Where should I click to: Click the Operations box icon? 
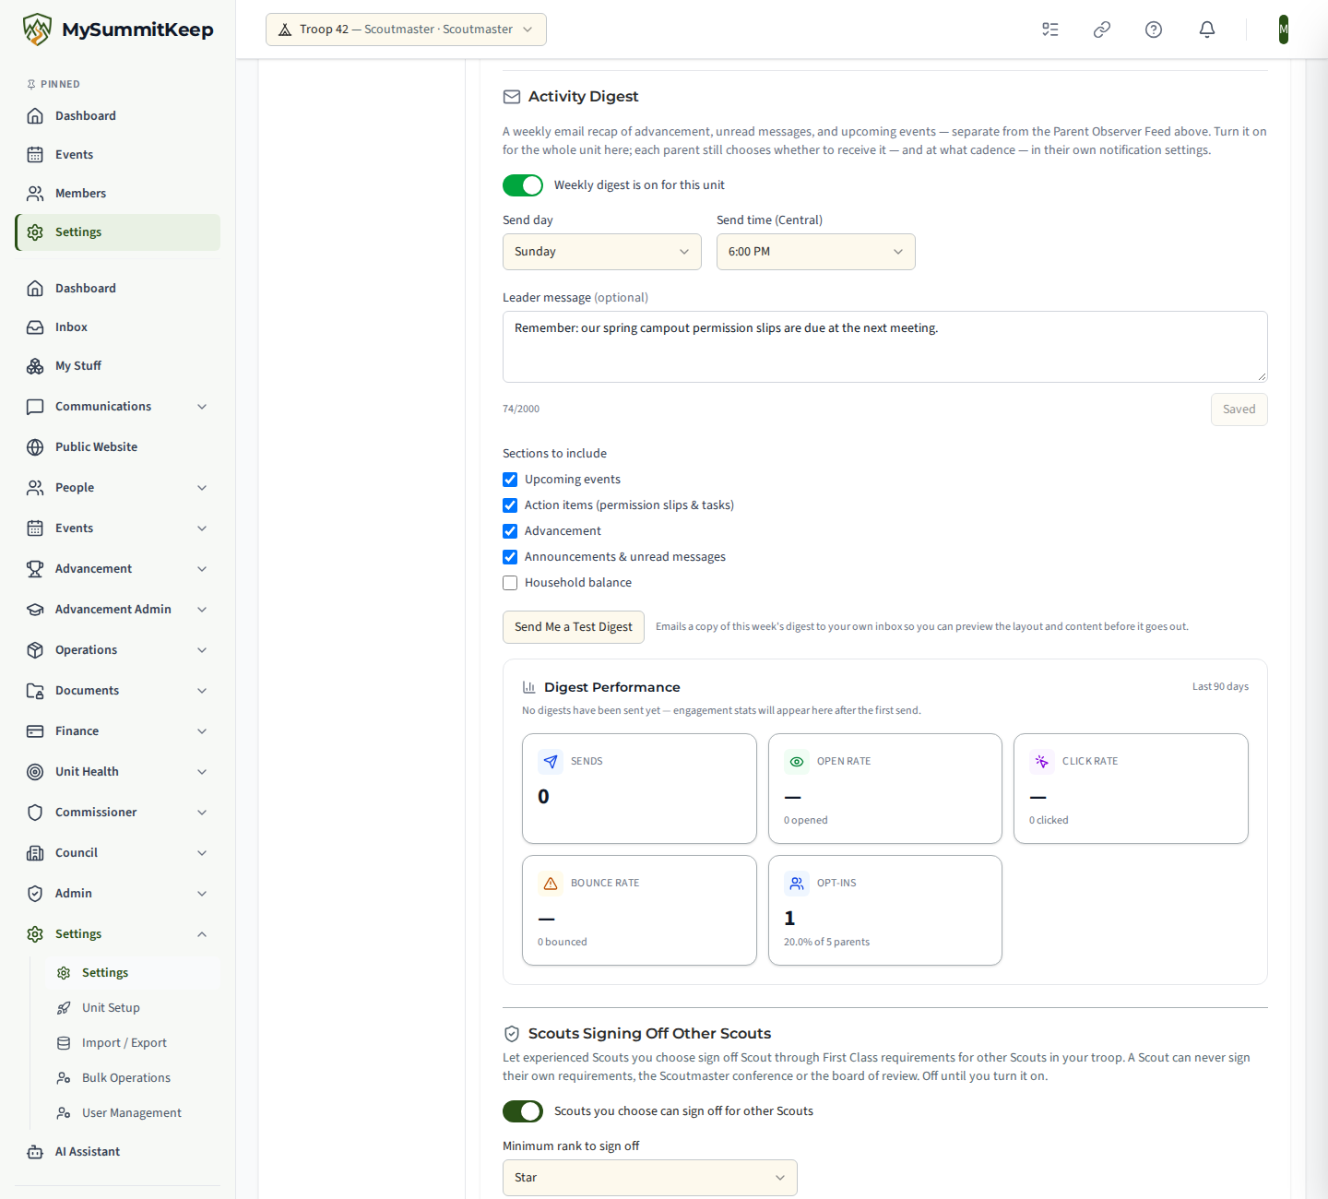[x=35, y=650]
